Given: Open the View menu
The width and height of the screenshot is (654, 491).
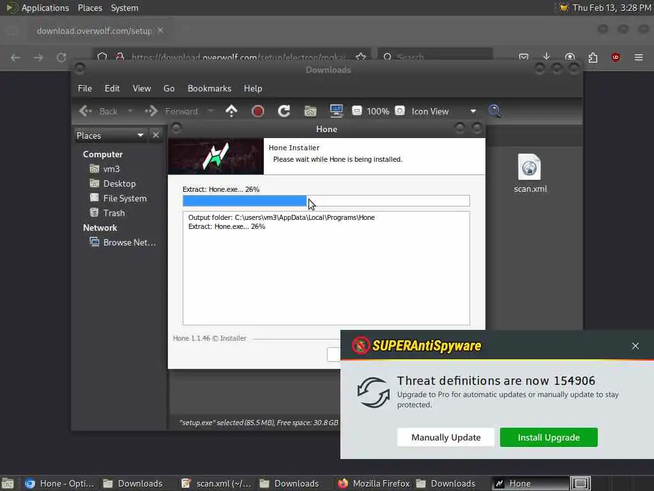Looking at the screenshot, I should [141, 88].
